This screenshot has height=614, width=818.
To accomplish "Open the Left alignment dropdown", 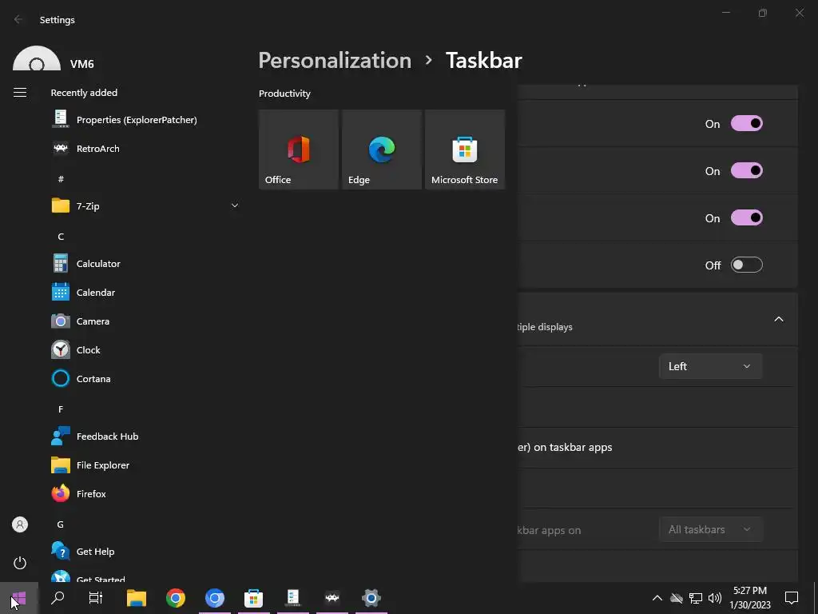I will coord(710,366).
